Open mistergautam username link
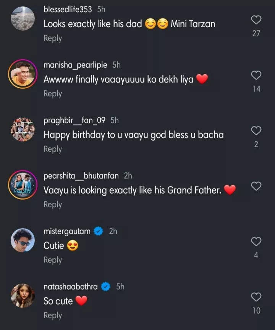Viewport: 275px width, 330px height. coord(67,231)
